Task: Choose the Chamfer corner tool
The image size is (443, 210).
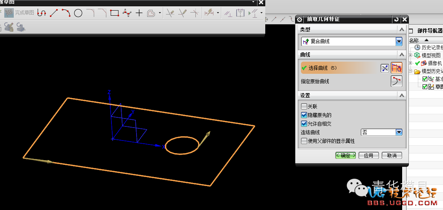Action: [102, 13]
